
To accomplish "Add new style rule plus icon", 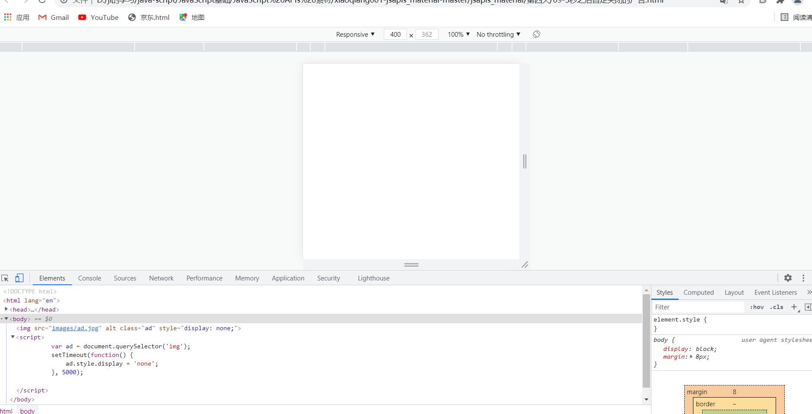I will pyautogui.click(x=794, y=307).
